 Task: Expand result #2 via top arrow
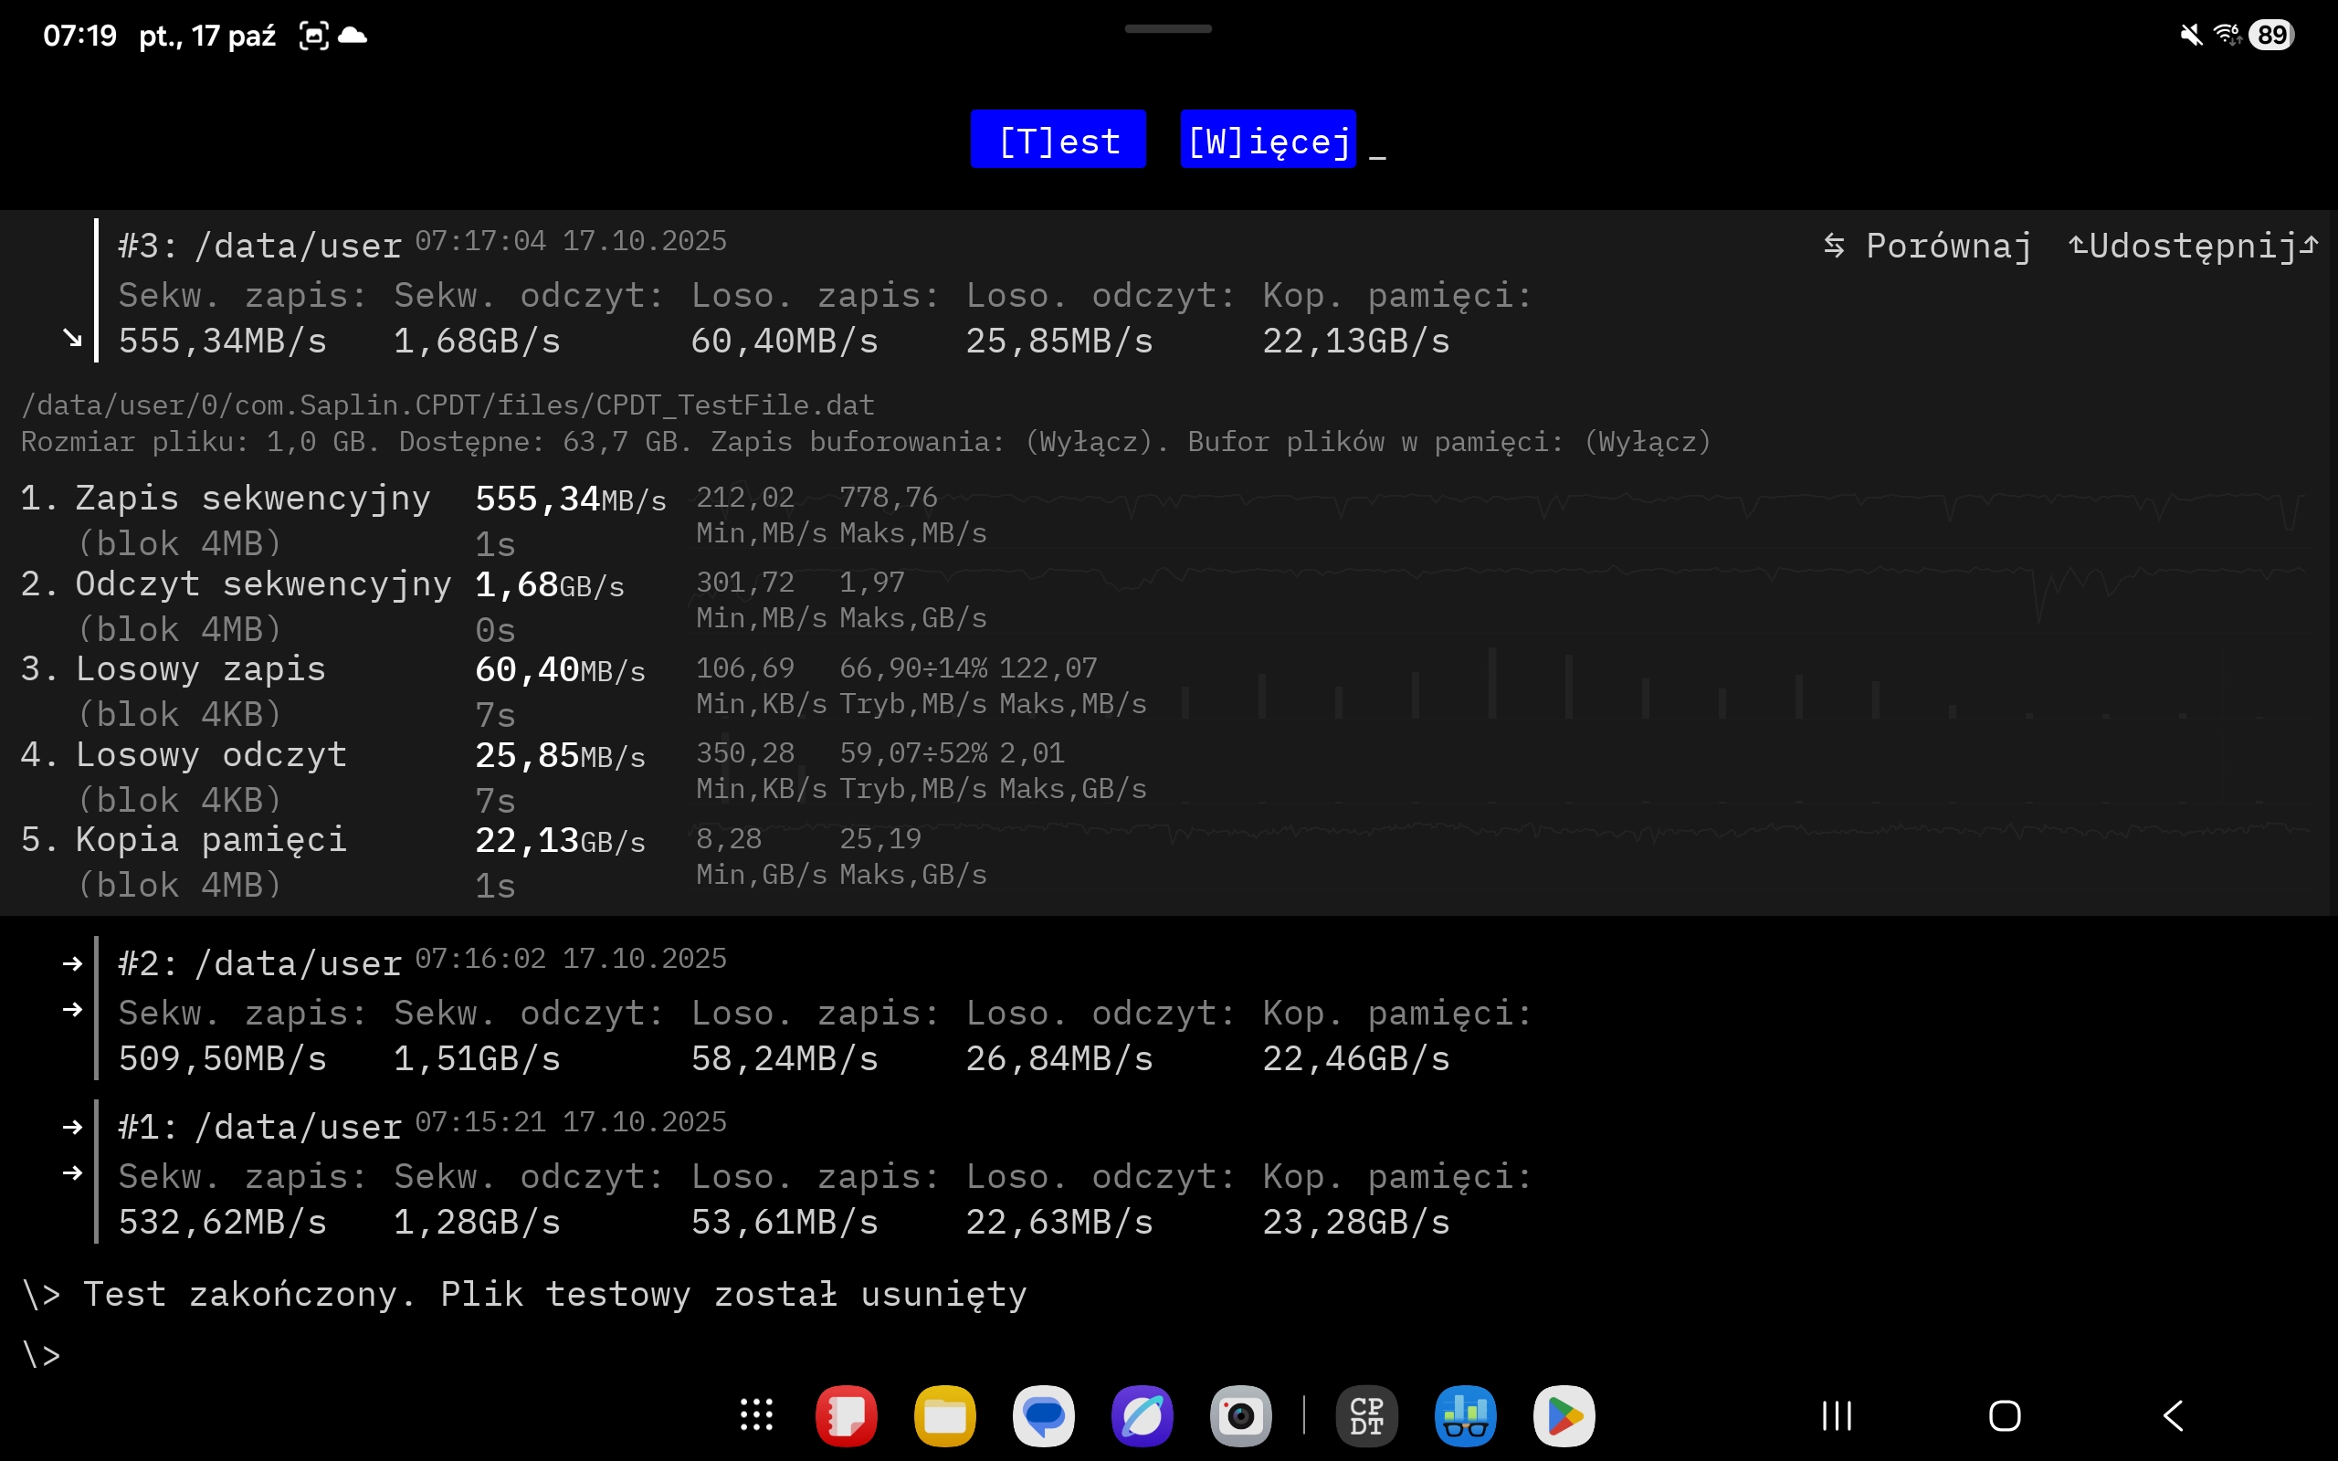(72, 963)
